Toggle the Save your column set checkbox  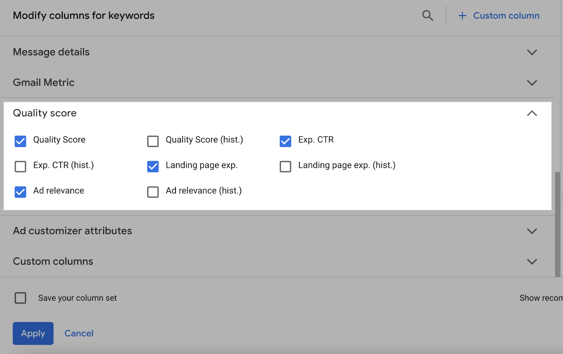coord(20,298)
